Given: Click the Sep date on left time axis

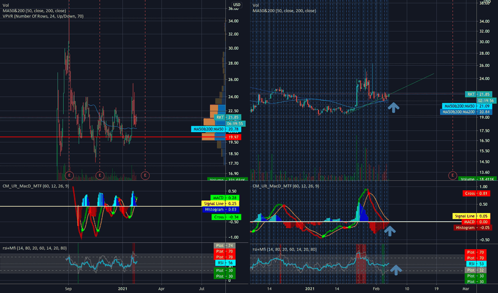Looking at the screenshot, I should click(x=68, y=289).
